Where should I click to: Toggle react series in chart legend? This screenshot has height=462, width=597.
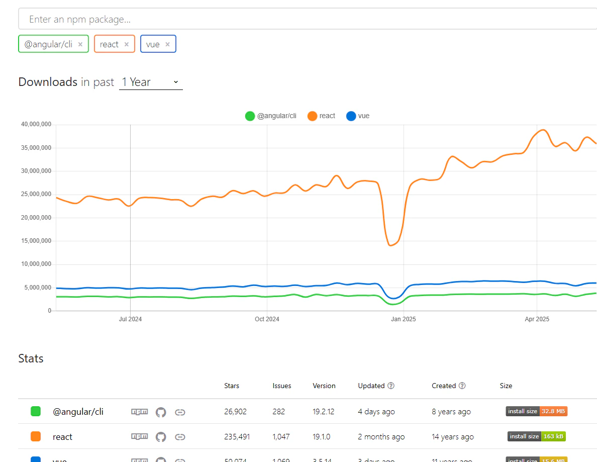coord(321,116)
